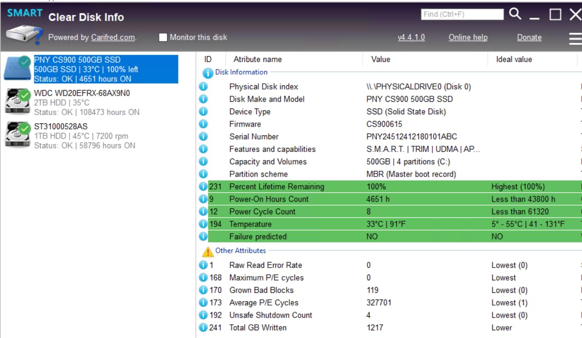Click the 500GB | 4 partitions (C:) value
Viewport: 582px width, 338px height.
(x=408, y=161)
